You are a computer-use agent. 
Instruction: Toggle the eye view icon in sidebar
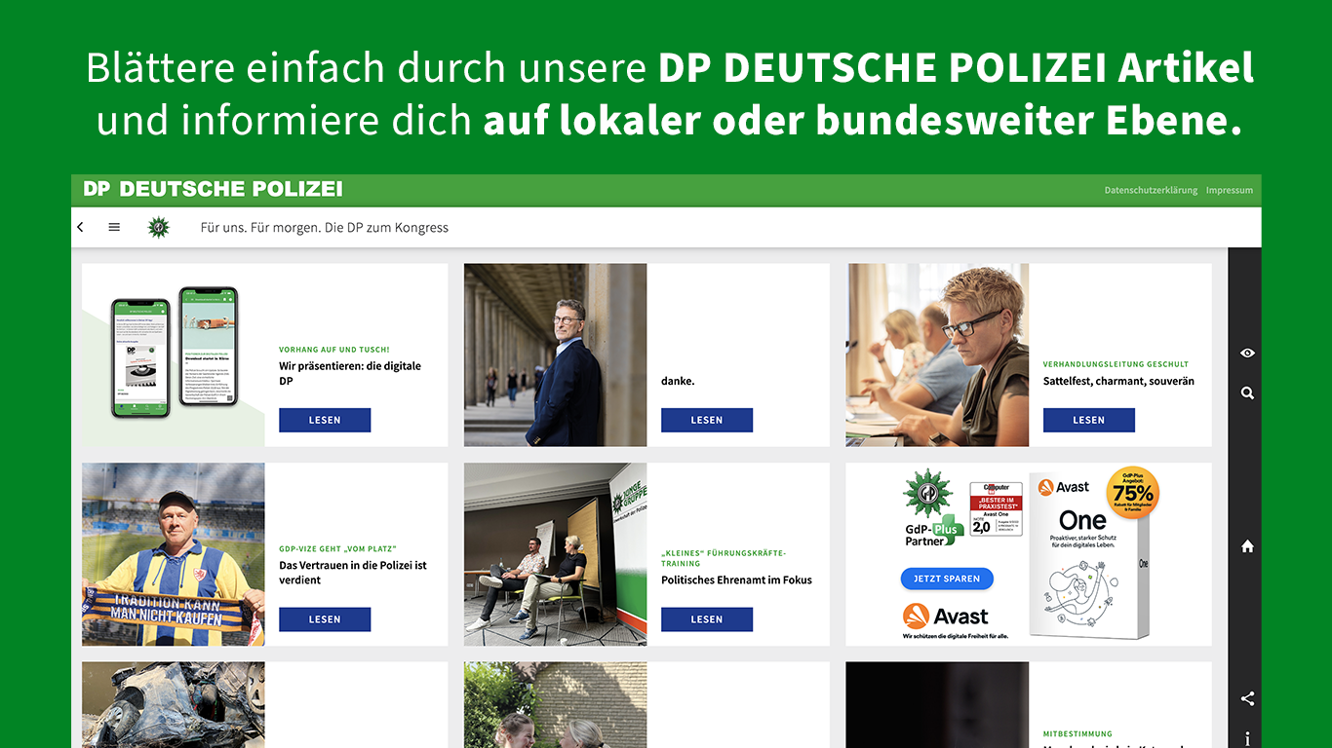tap(1247, 353)
